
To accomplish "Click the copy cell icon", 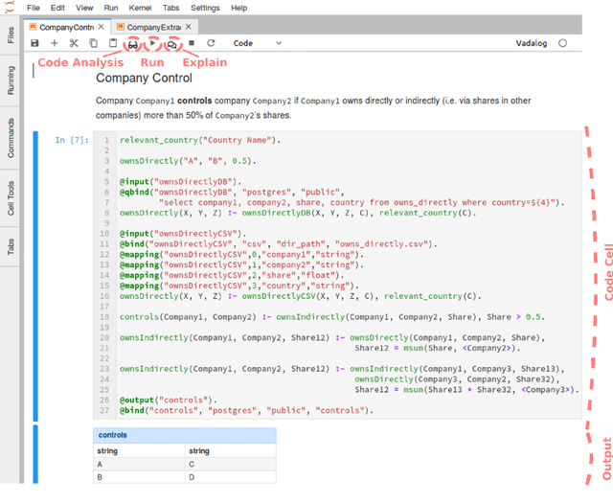I will (93, 43).
